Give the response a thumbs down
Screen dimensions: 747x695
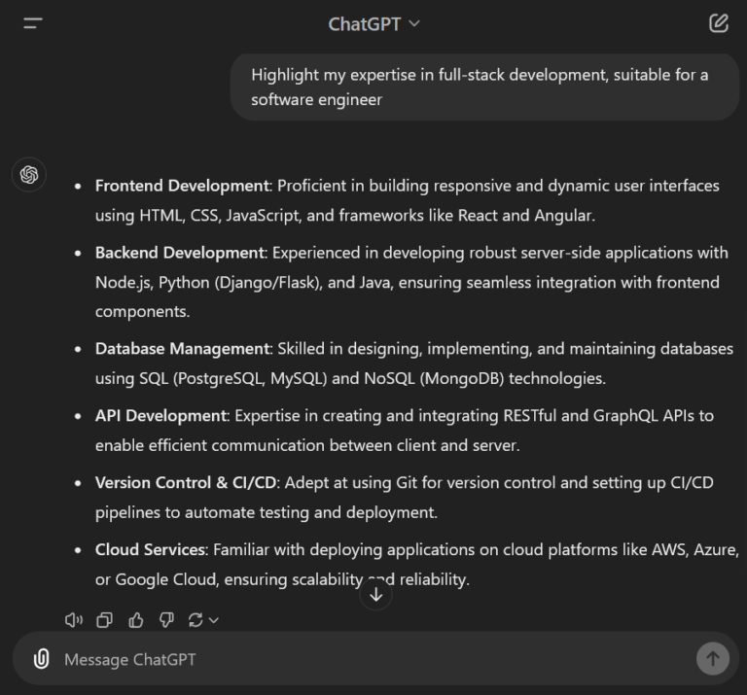pyautogui.click(x=166, y=619)
